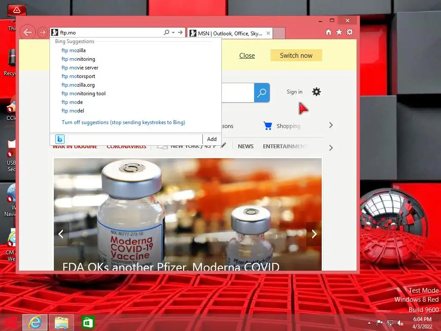Viewport: 441px width, 331px height.
Task: Select the 'ftp model' suggestion
Action: click(72, 111)
